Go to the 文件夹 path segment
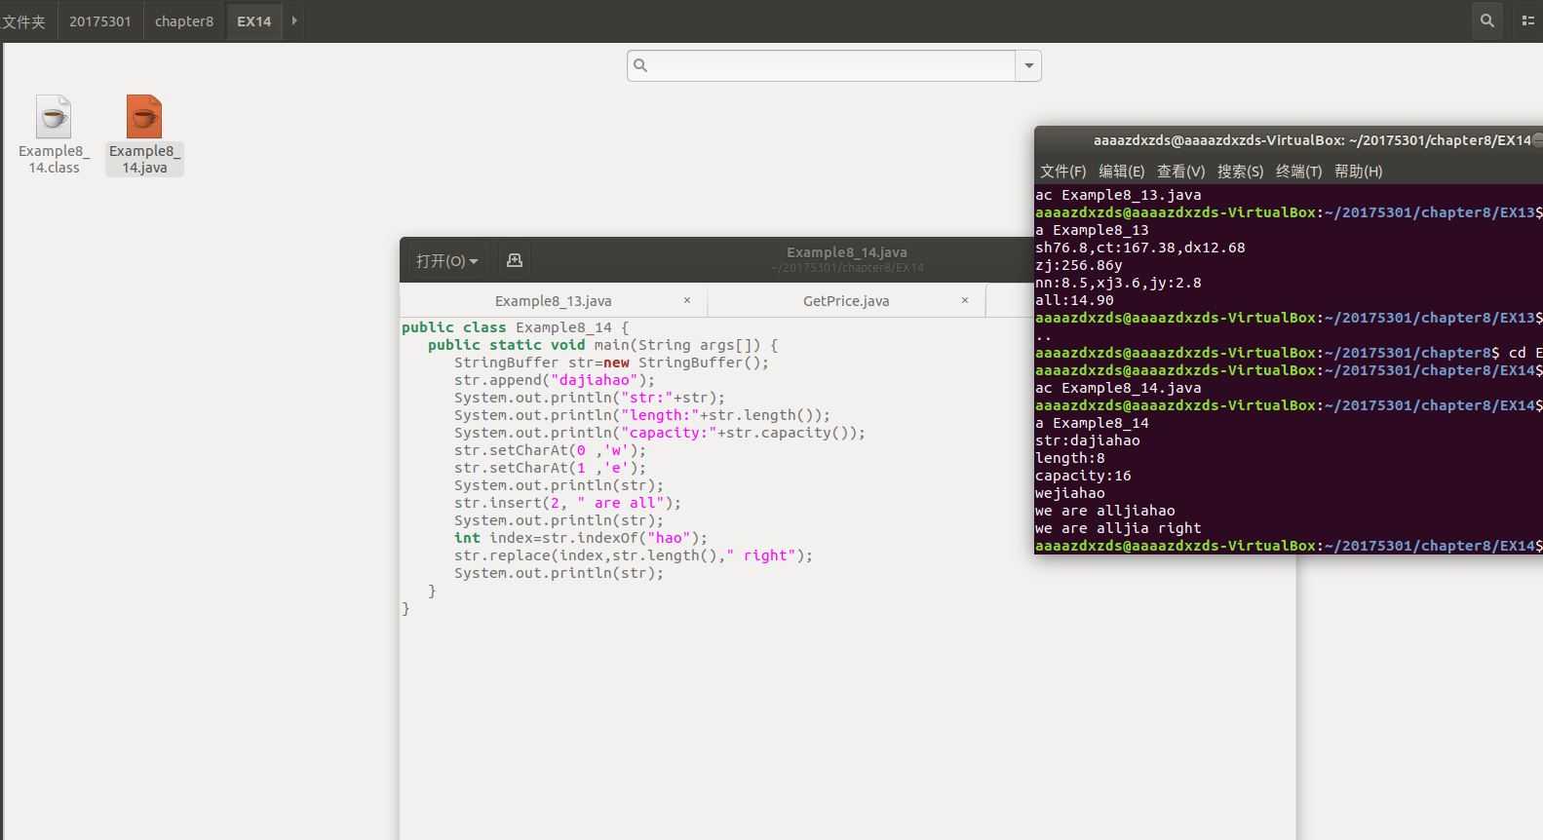This screenshot has height=840, width=1543. point(24,21)
